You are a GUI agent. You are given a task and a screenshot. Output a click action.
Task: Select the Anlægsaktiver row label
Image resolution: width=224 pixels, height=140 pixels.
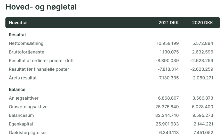click(x=24, y=98)
